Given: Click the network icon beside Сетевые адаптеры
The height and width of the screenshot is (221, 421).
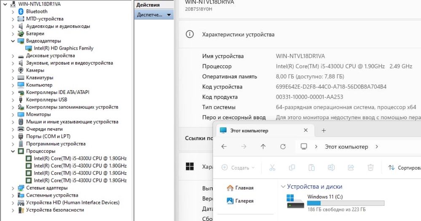Looking at the screenshot, I should click(x=21, y=188).
